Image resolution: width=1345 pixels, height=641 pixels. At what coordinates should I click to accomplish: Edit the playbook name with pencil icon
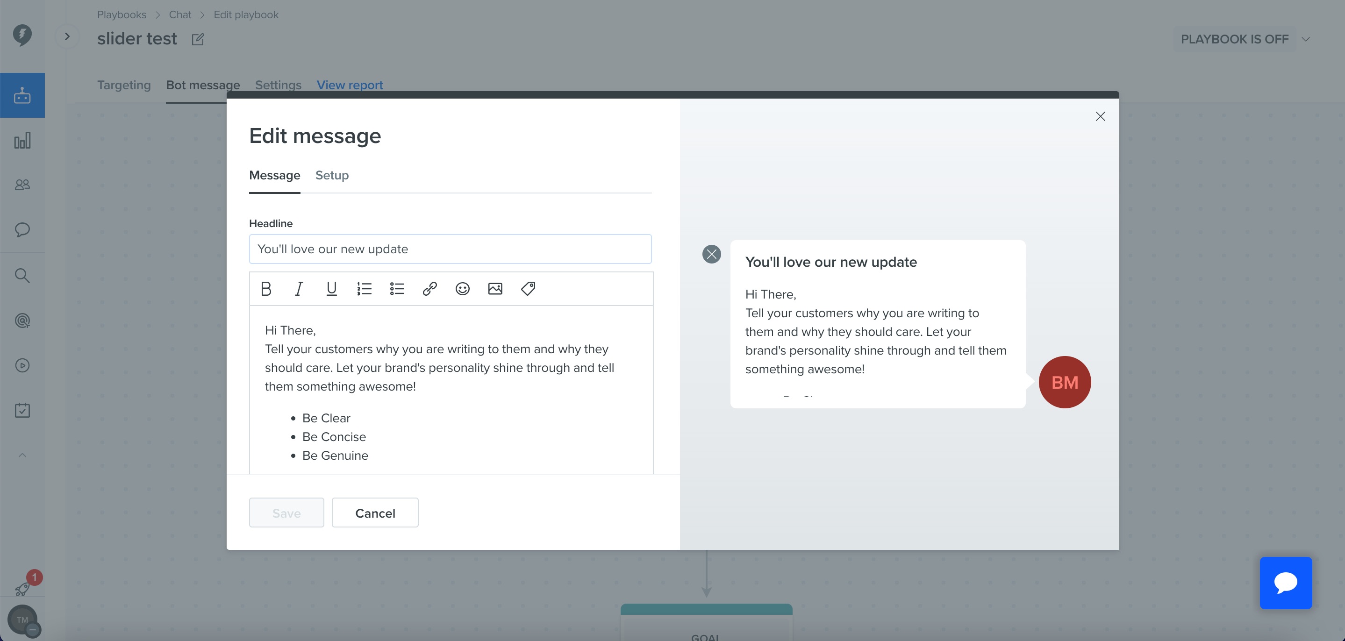[x=198, y=39]
